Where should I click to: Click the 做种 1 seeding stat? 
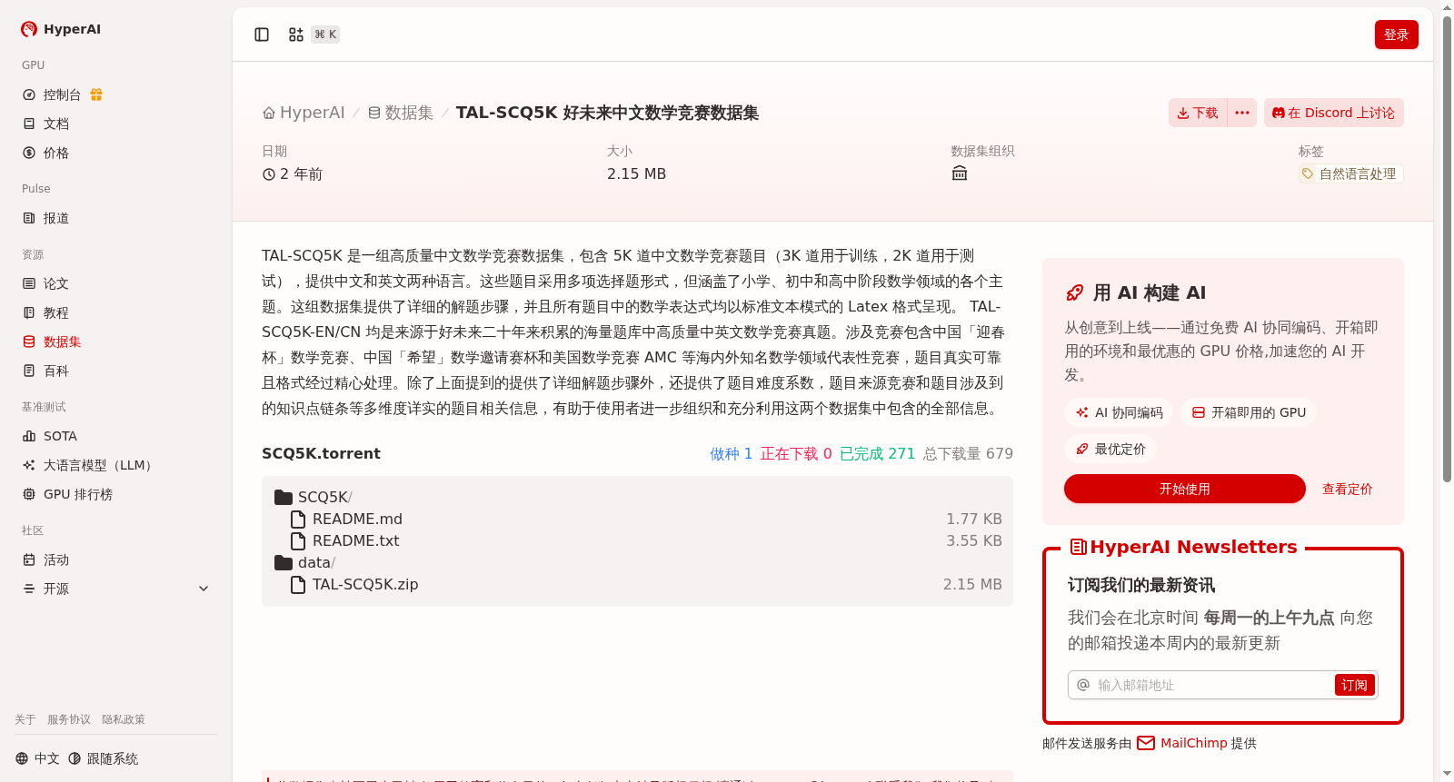coord(731,453)
